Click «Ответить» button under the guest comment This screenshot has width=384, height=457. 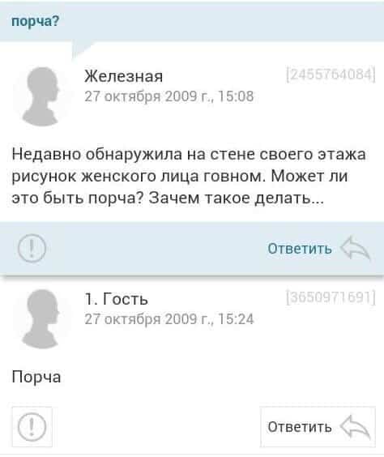pos(318,427)
